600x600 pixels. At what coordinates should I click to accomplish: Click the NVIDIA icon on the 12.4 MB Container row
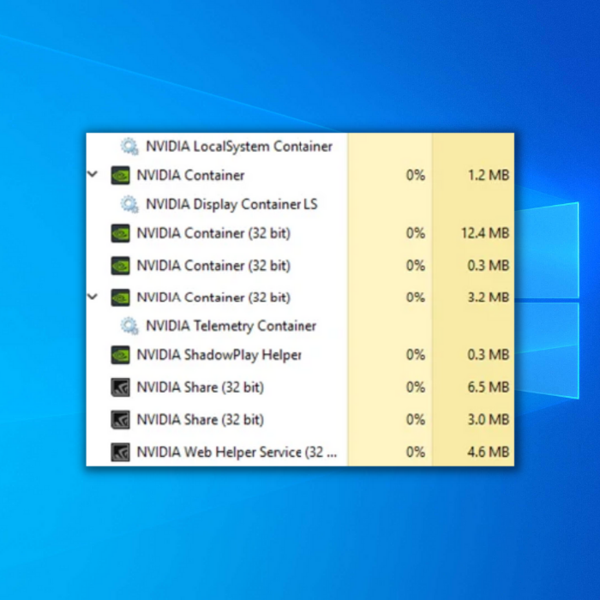click(120, 233)
